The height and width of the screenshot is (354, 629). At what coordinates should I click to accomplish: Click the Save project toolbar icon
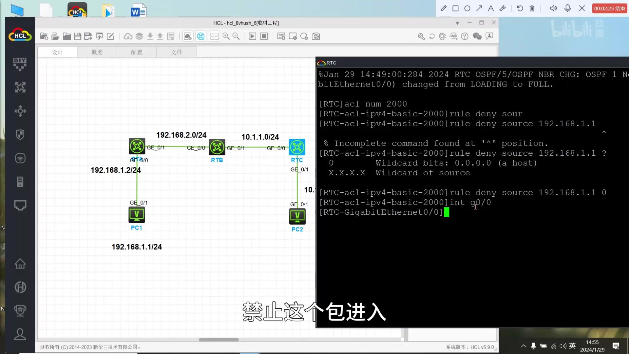pos(78,36)
